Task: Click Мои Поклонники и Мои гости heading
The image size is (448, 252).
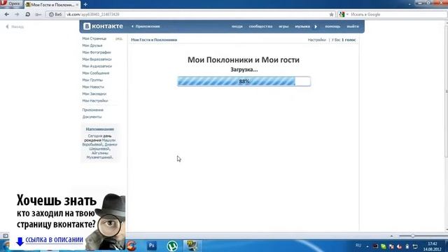Action: (x=244, y=59)
